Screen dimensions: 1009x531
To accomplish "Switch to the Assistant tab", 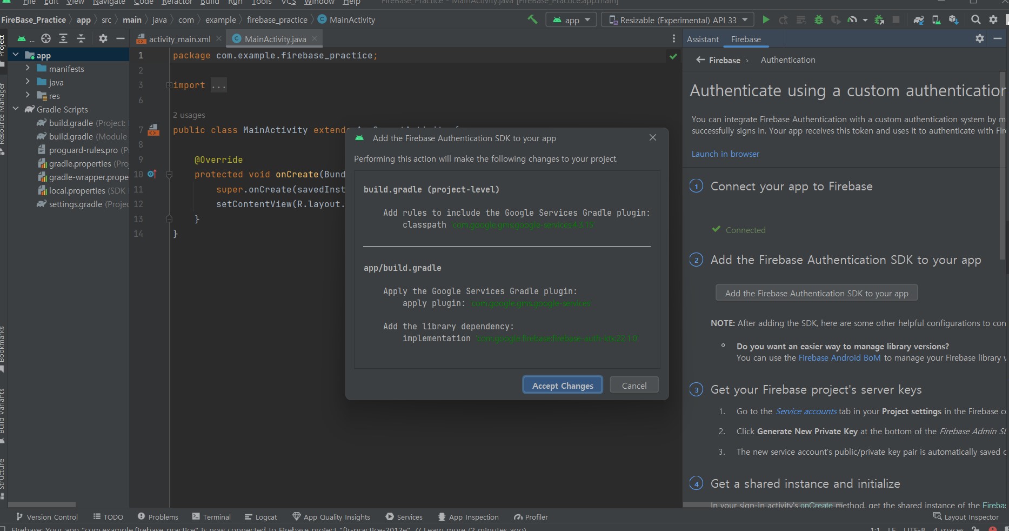I will [x=703, y=39].
